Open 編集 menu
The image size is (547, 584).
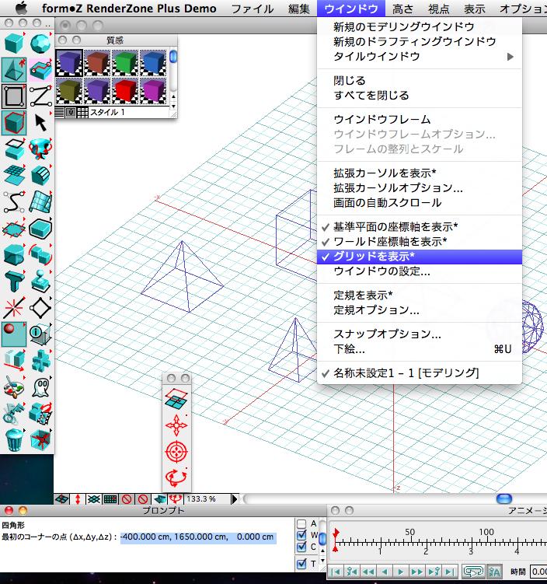299,9
